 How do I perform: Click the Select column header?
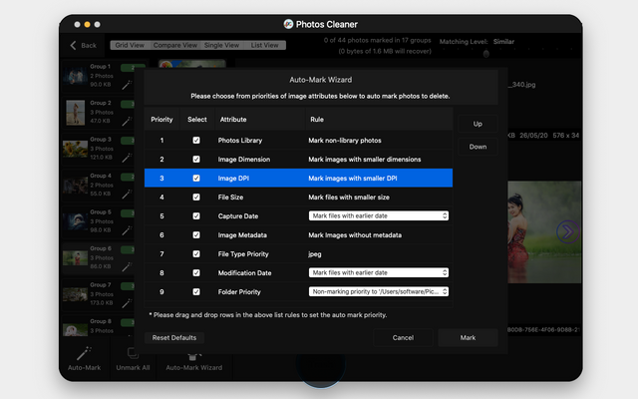[x=197, y=120]
